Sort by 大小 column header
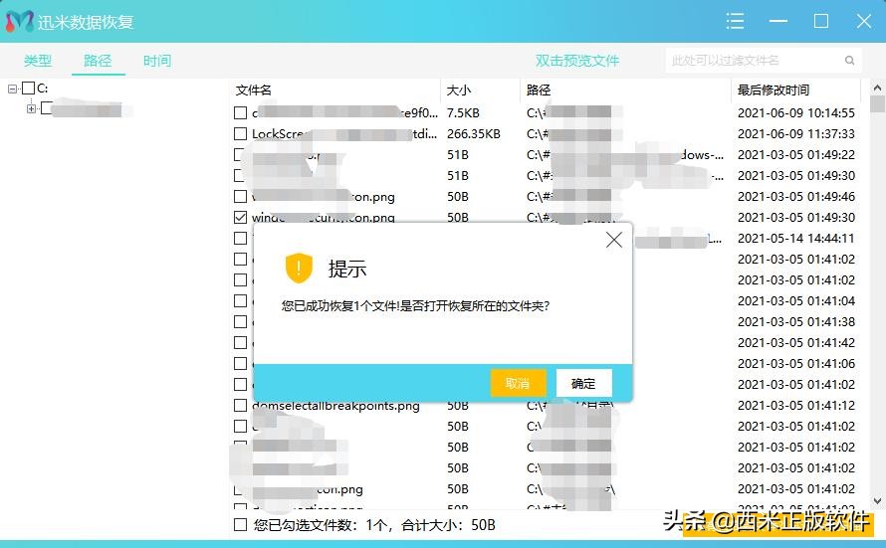886x548 pixels. click(x=459, y=91)
